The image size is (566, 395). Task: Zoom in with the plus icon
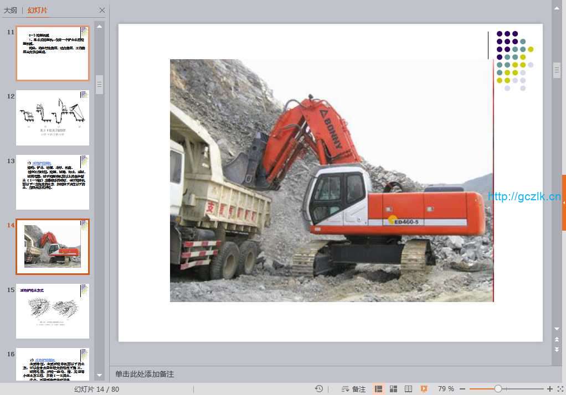click(x=549, y=389)
